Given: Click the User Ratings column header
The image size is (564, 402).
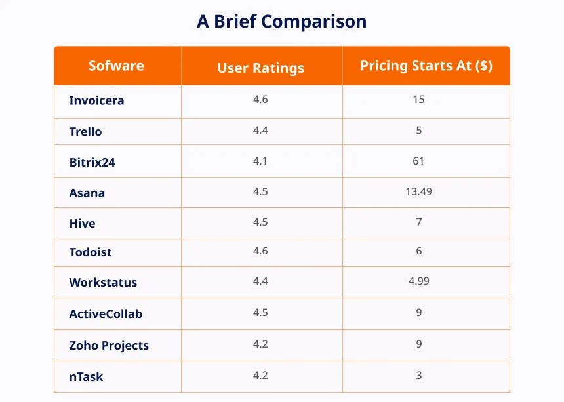Looking at the screenshot, I should [x=261, y=68].
